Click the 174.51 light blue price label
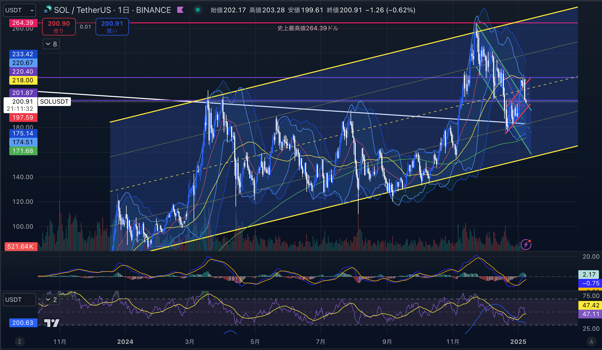The height and width of the screenshot is (350, 602). point(23,142)
